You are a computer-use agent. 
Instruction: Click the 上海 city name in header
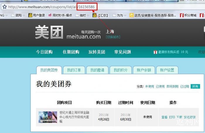click(110, 32)
